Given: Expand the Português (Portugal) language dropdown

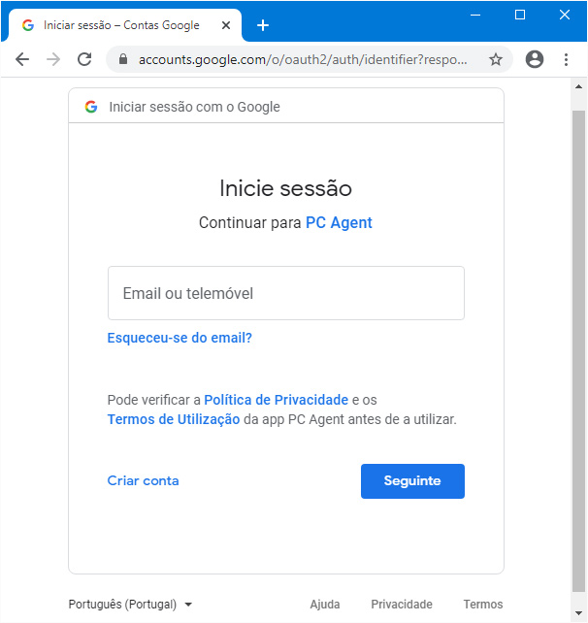Looking at the screenshot, I should (130, 605).
